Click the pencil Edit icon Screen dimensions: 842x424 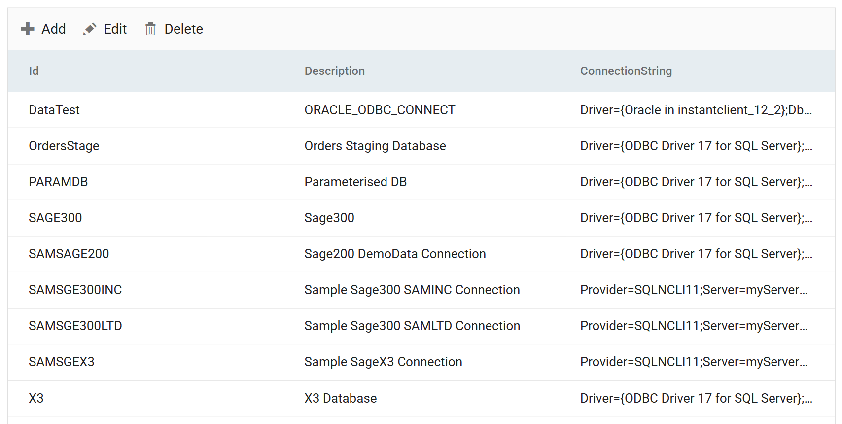90,29
